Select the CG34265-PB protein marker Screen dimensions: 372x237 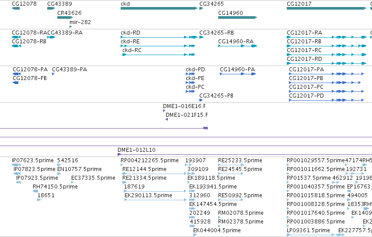(201, 100)
